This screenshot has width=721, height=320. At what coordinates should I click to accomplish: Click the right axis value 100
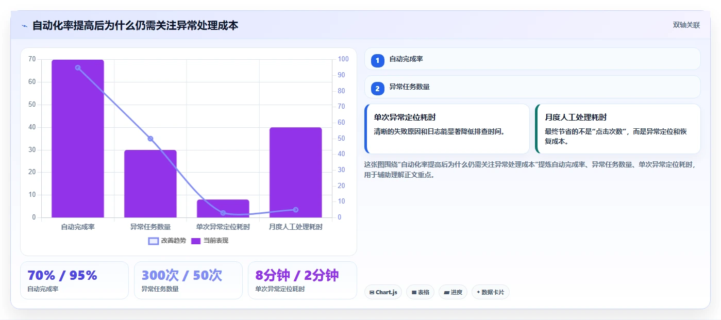[343, 59]
